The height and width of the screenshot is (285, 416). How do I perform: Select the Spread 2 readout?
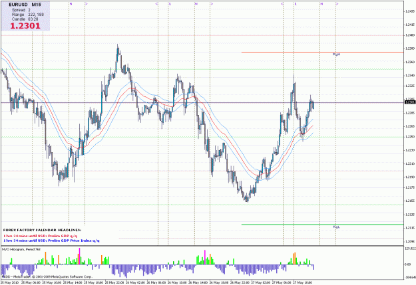(21, 10)
